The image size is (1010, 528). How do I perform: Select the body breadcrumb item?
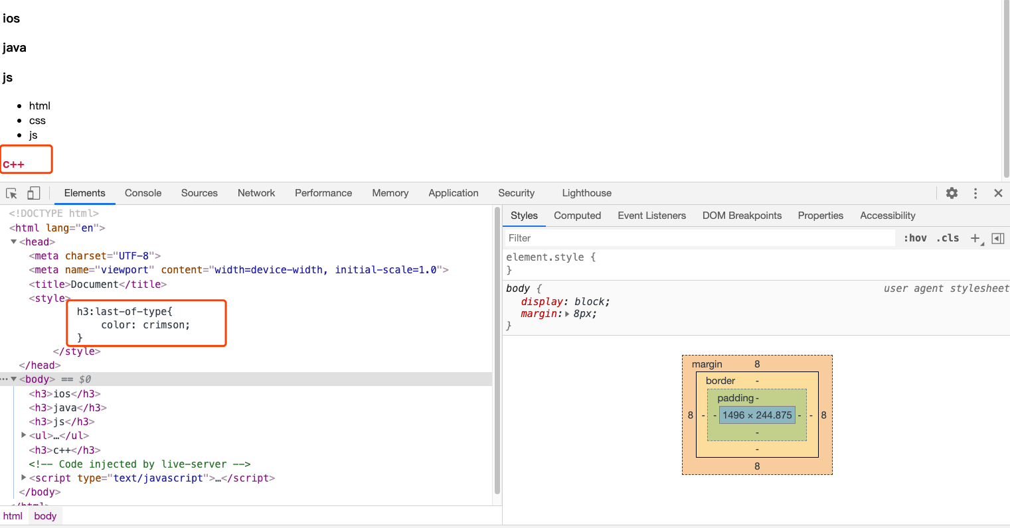[45, 516]
